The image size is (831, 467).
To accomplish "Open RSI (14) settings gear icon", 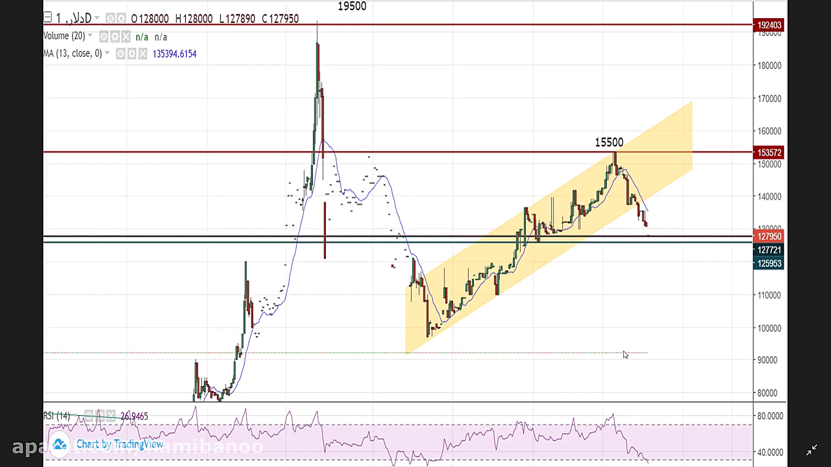I will tap(100, 416).
